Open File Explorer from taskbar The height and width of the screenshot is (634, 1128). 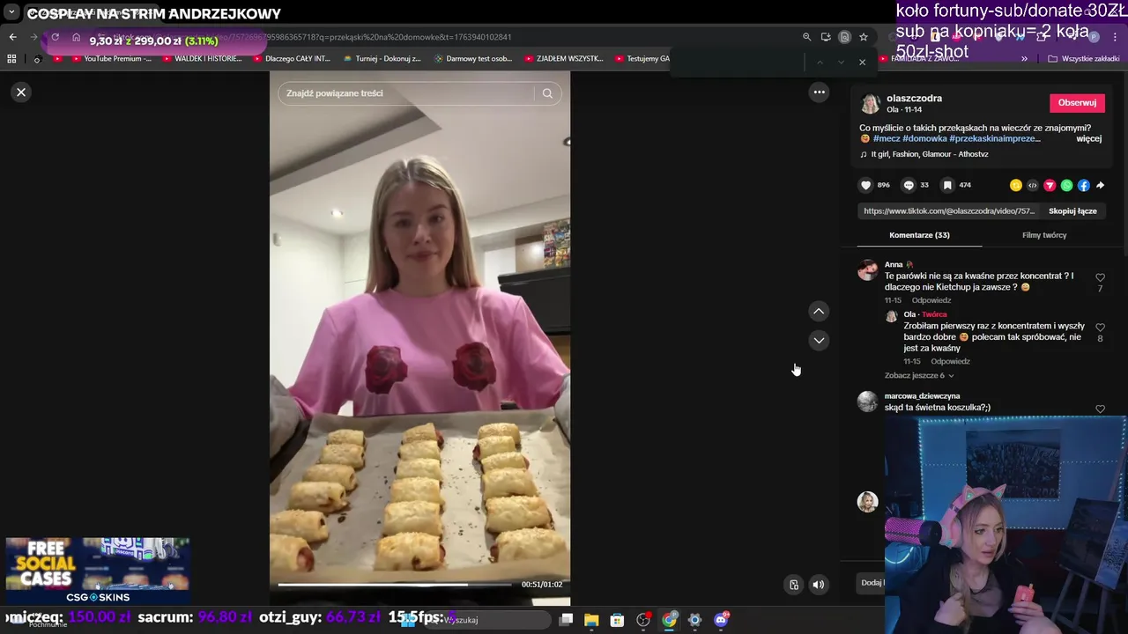coord(591,620)
